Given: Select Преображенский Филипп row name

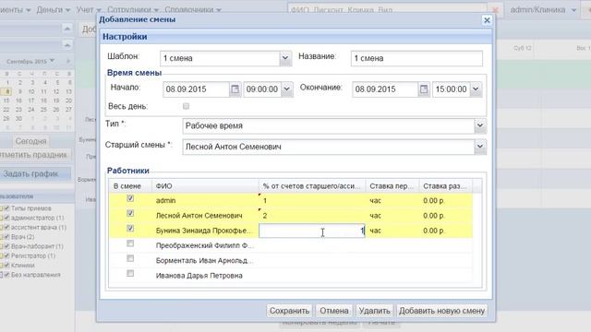Looking at the screenshot, I should [x=204, y=245].
